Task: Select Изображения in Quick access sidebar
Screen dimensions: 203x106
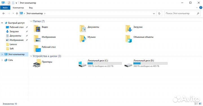Action: click(17, 40)
